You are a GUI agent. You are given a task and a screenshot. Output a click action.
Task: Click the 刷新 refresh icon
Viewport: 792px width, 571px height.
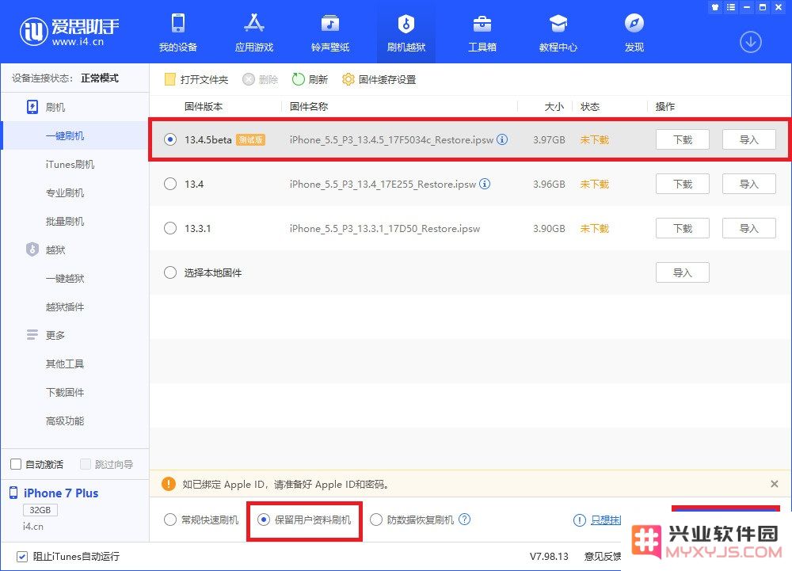[x=298, y=79]
